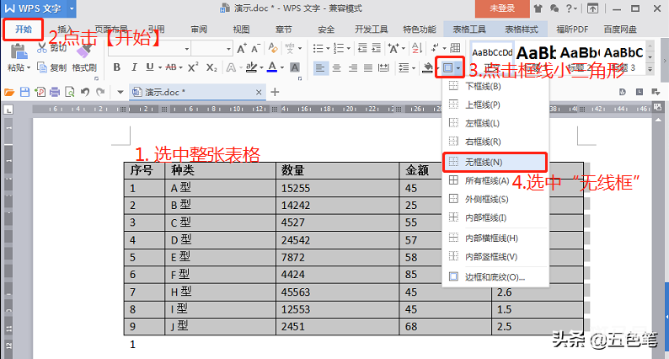Open the borders dropdown triangle
This screenshot has width=669, height=359.
tap(458, 68)
